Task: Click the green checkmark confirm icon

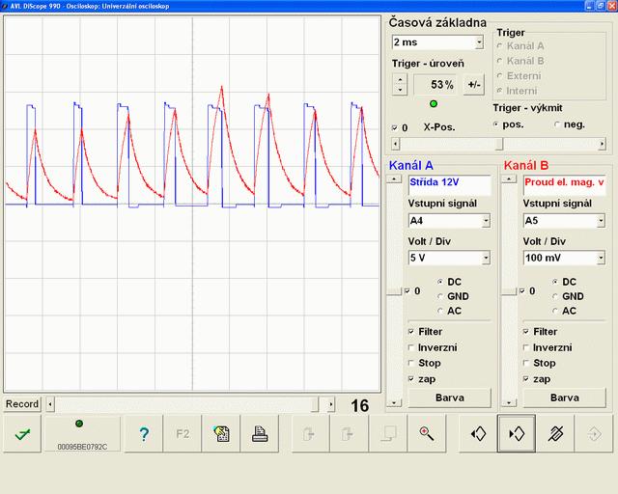Action: point(21,434)
